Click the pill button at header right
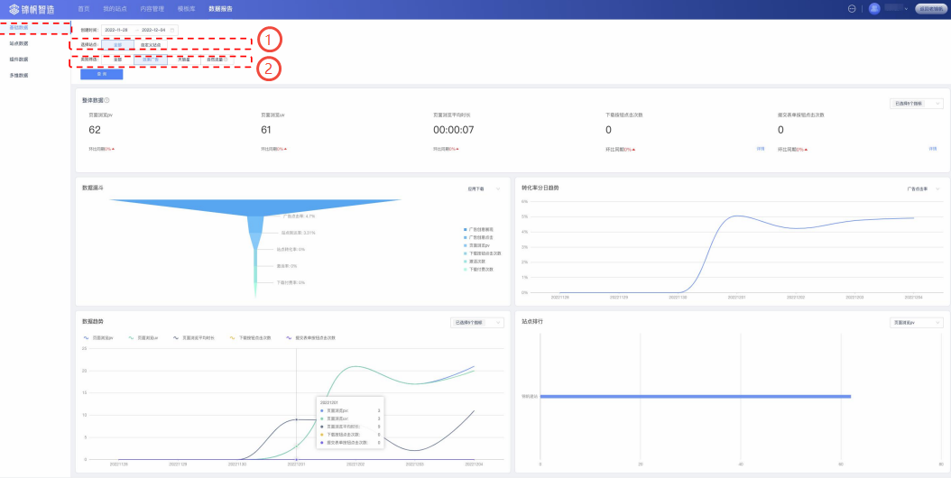951x478 pixels. click(930, 9)
